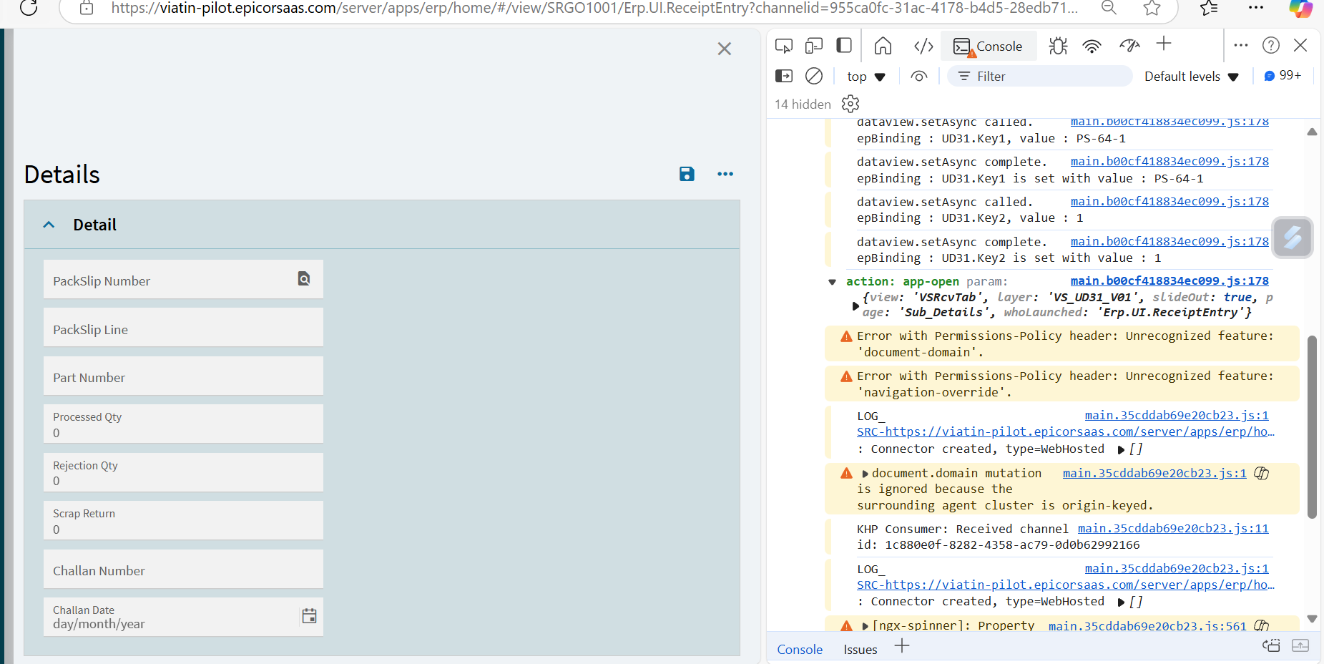Open source link for document.domain mutation
This screenshot has height=664, width=1324.
pyautogui.click(x=1154, y=473)
